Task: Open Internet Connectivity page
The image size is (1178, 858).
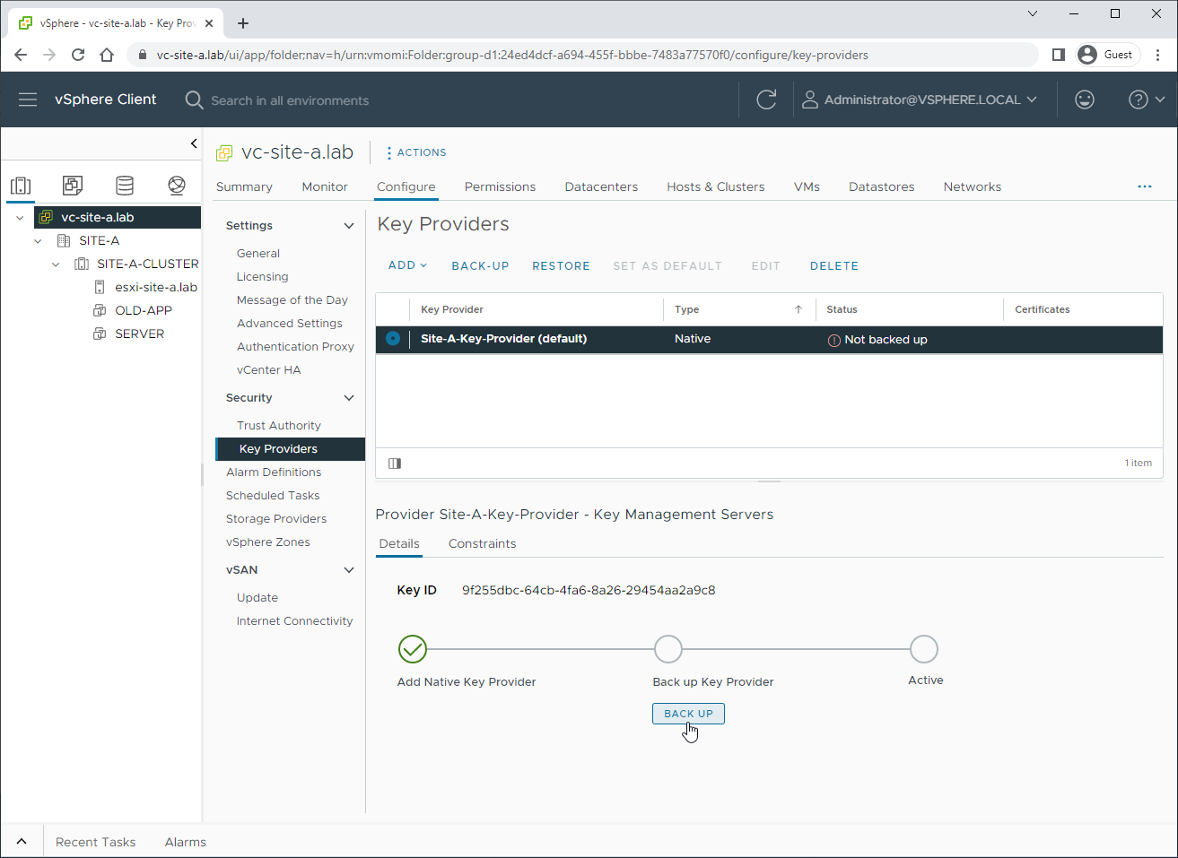Action: [x=294, y=620]
